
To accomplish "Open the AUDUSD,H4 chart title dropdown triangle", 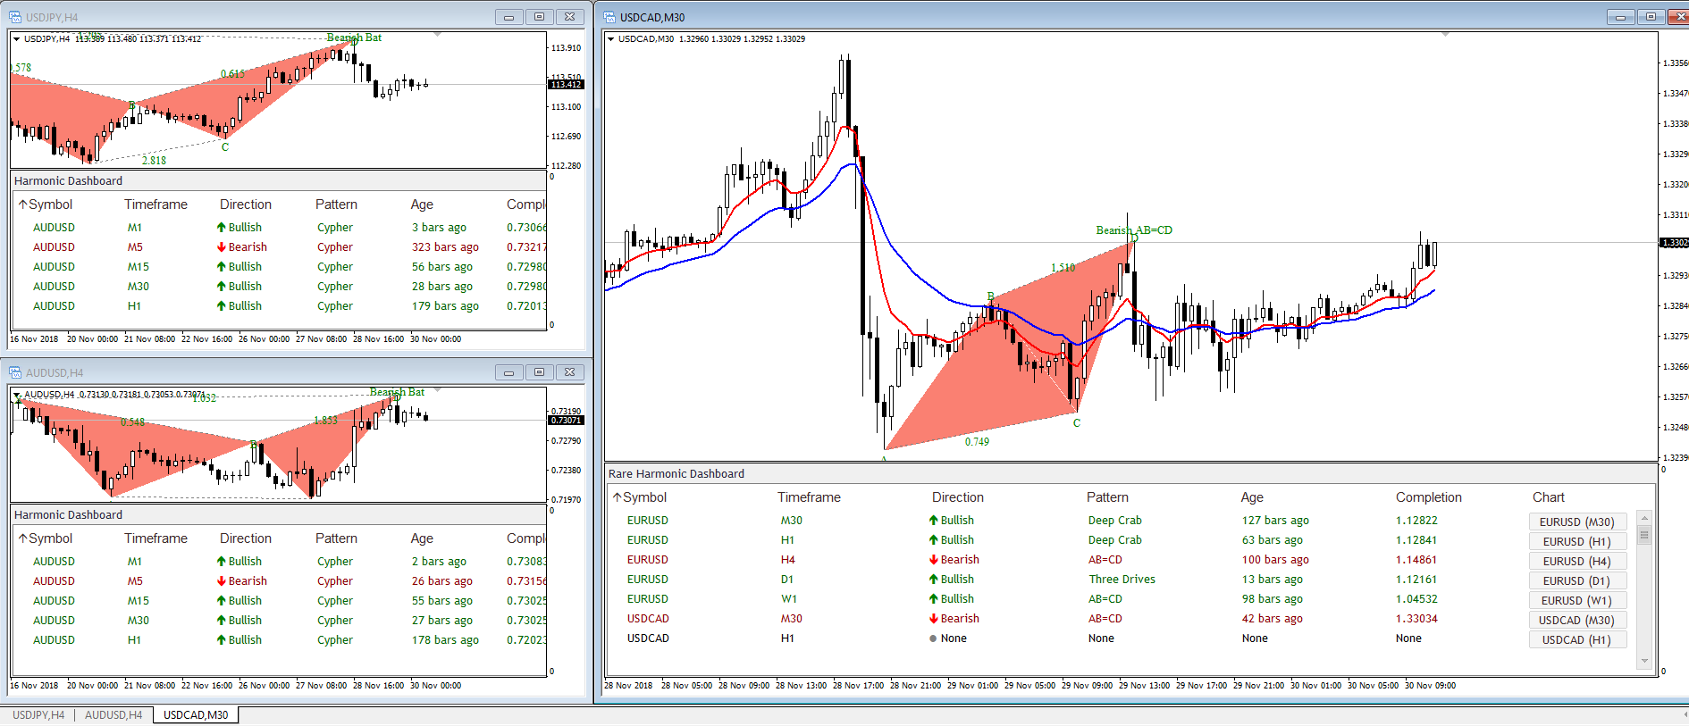I will click(x=16, y=395).
